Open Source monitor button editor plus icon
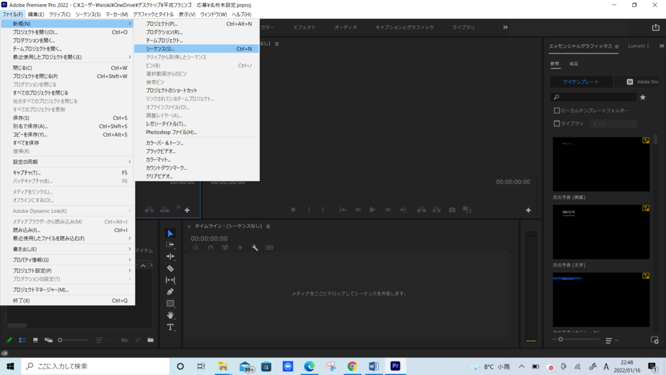This screenshot has height=375, width=666. (x=187, y=210)
